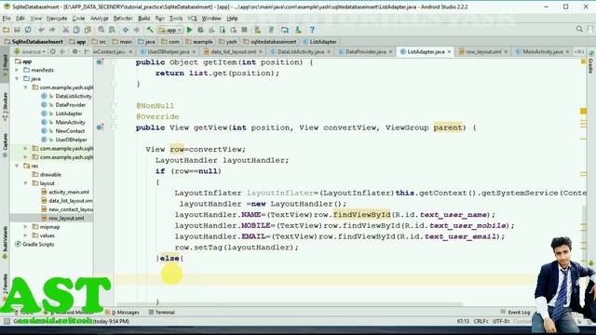The height and width of the screenshot is (335, 596).
Task: Open the app run configuration dropdown
Action: click(170, 30)
